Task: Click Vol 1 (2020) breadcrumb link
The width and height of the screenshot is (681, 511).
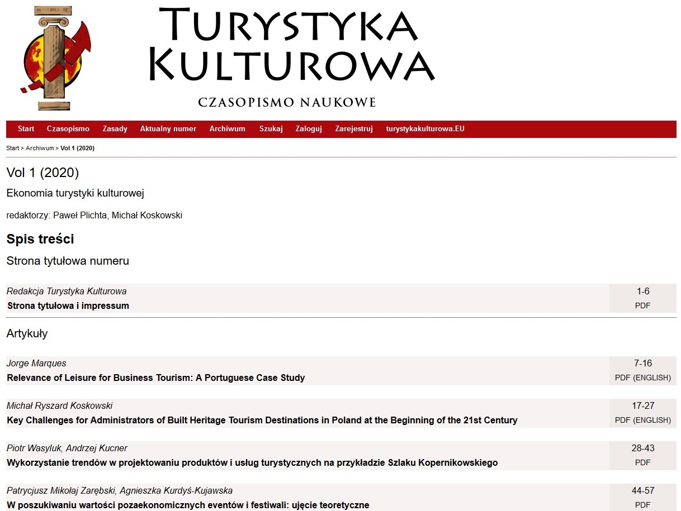Action: click(x=77, y=149)
